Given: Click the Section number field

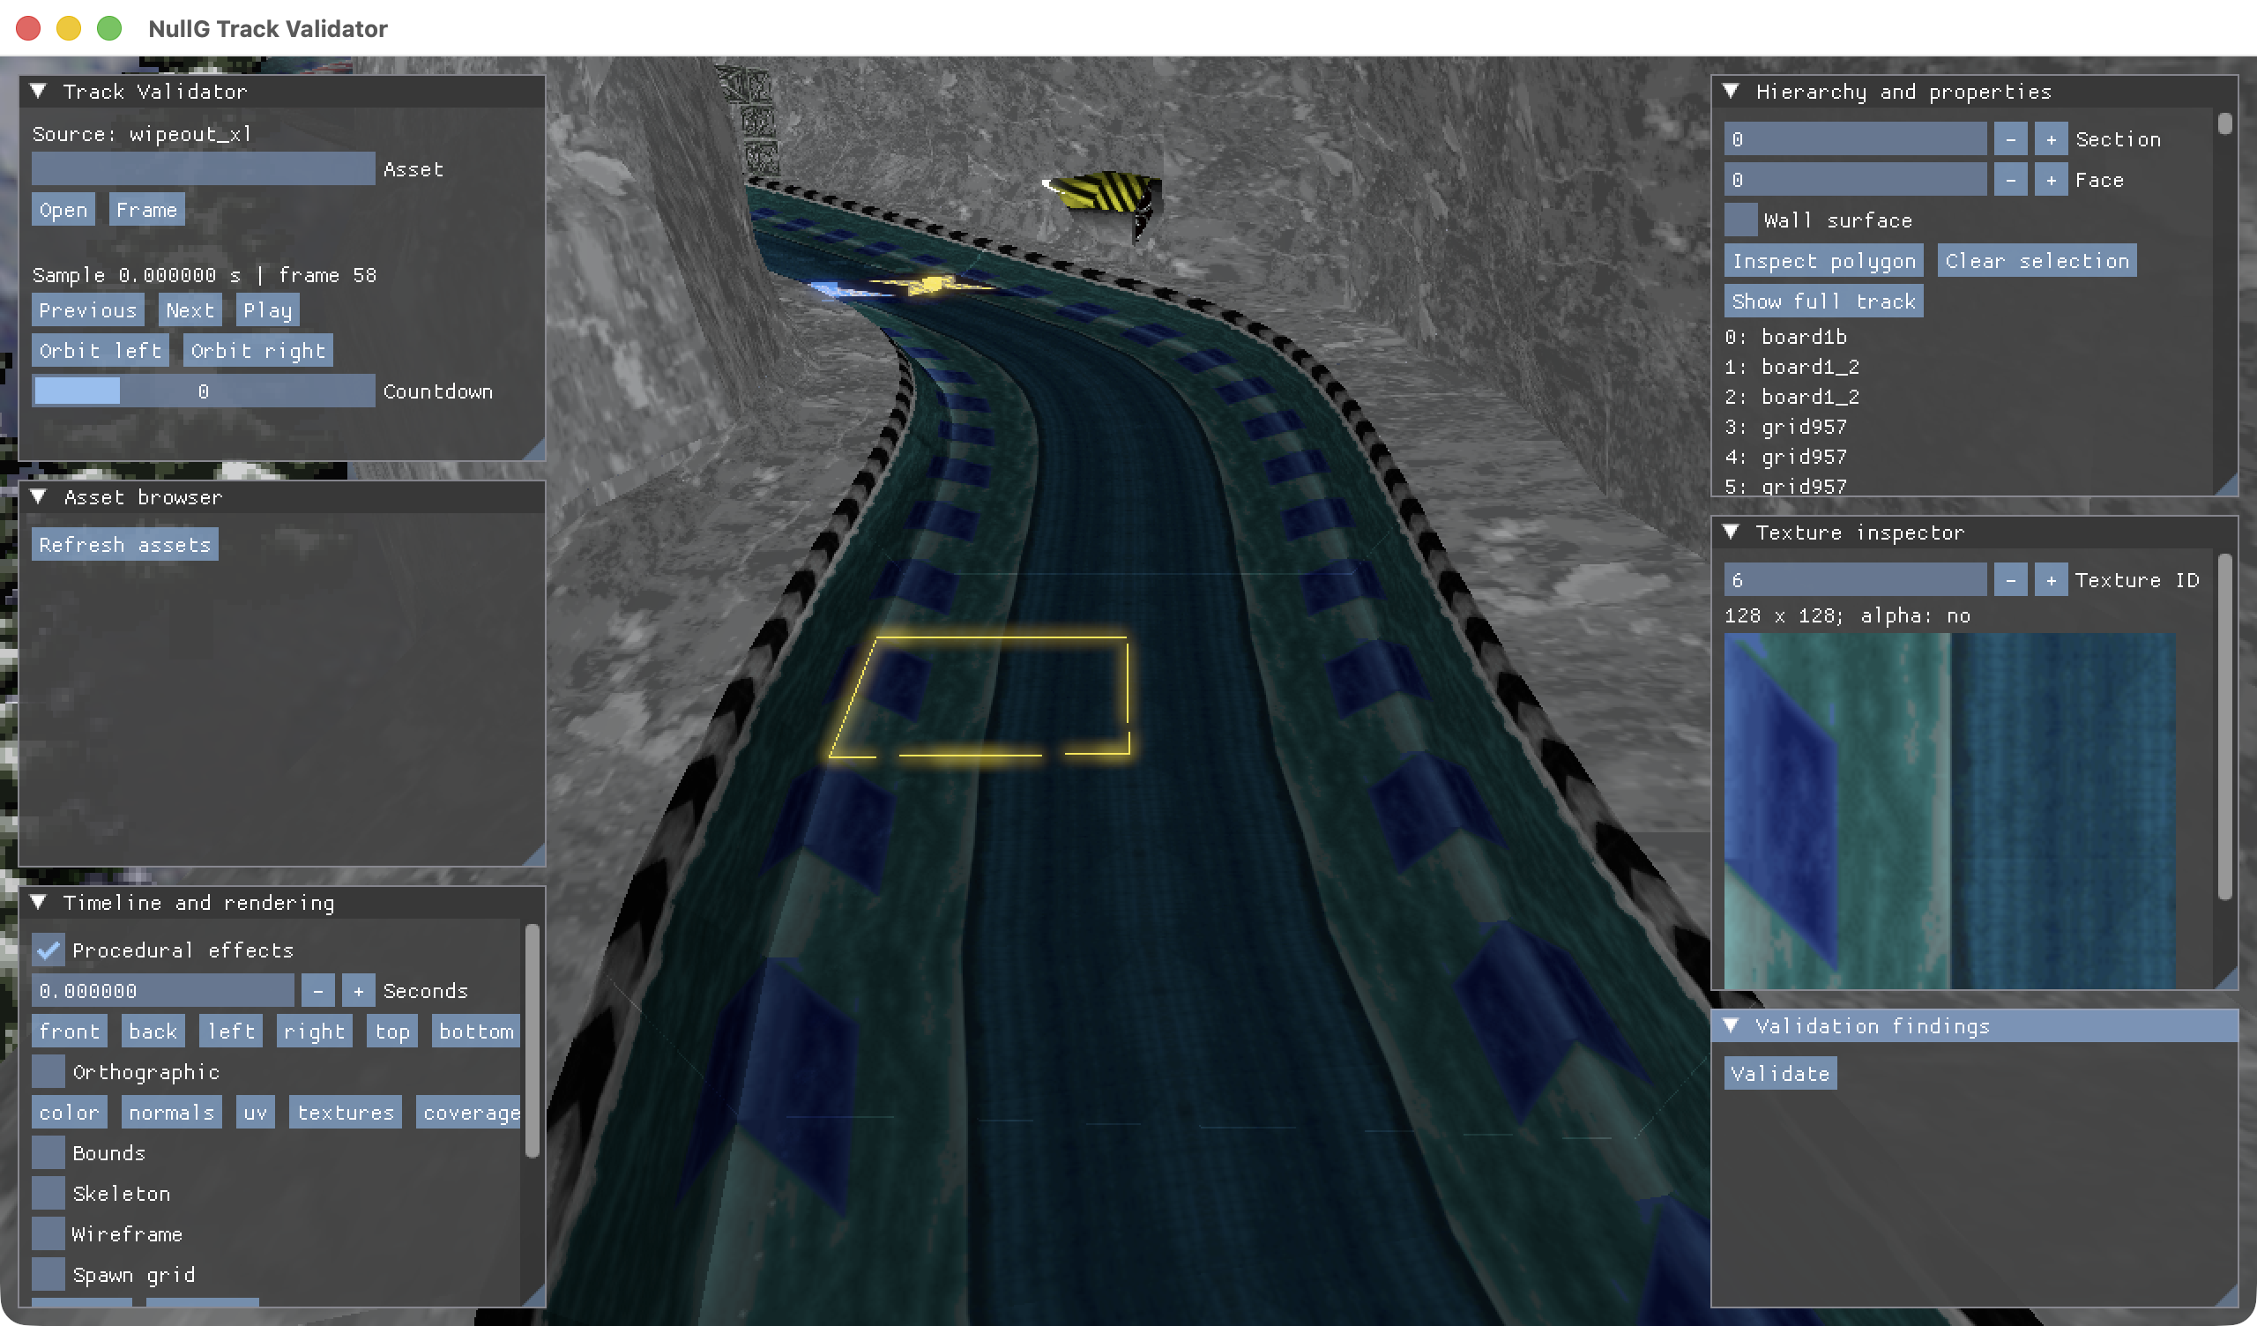Looking at the screenshot, I should tap(1855, 139).
